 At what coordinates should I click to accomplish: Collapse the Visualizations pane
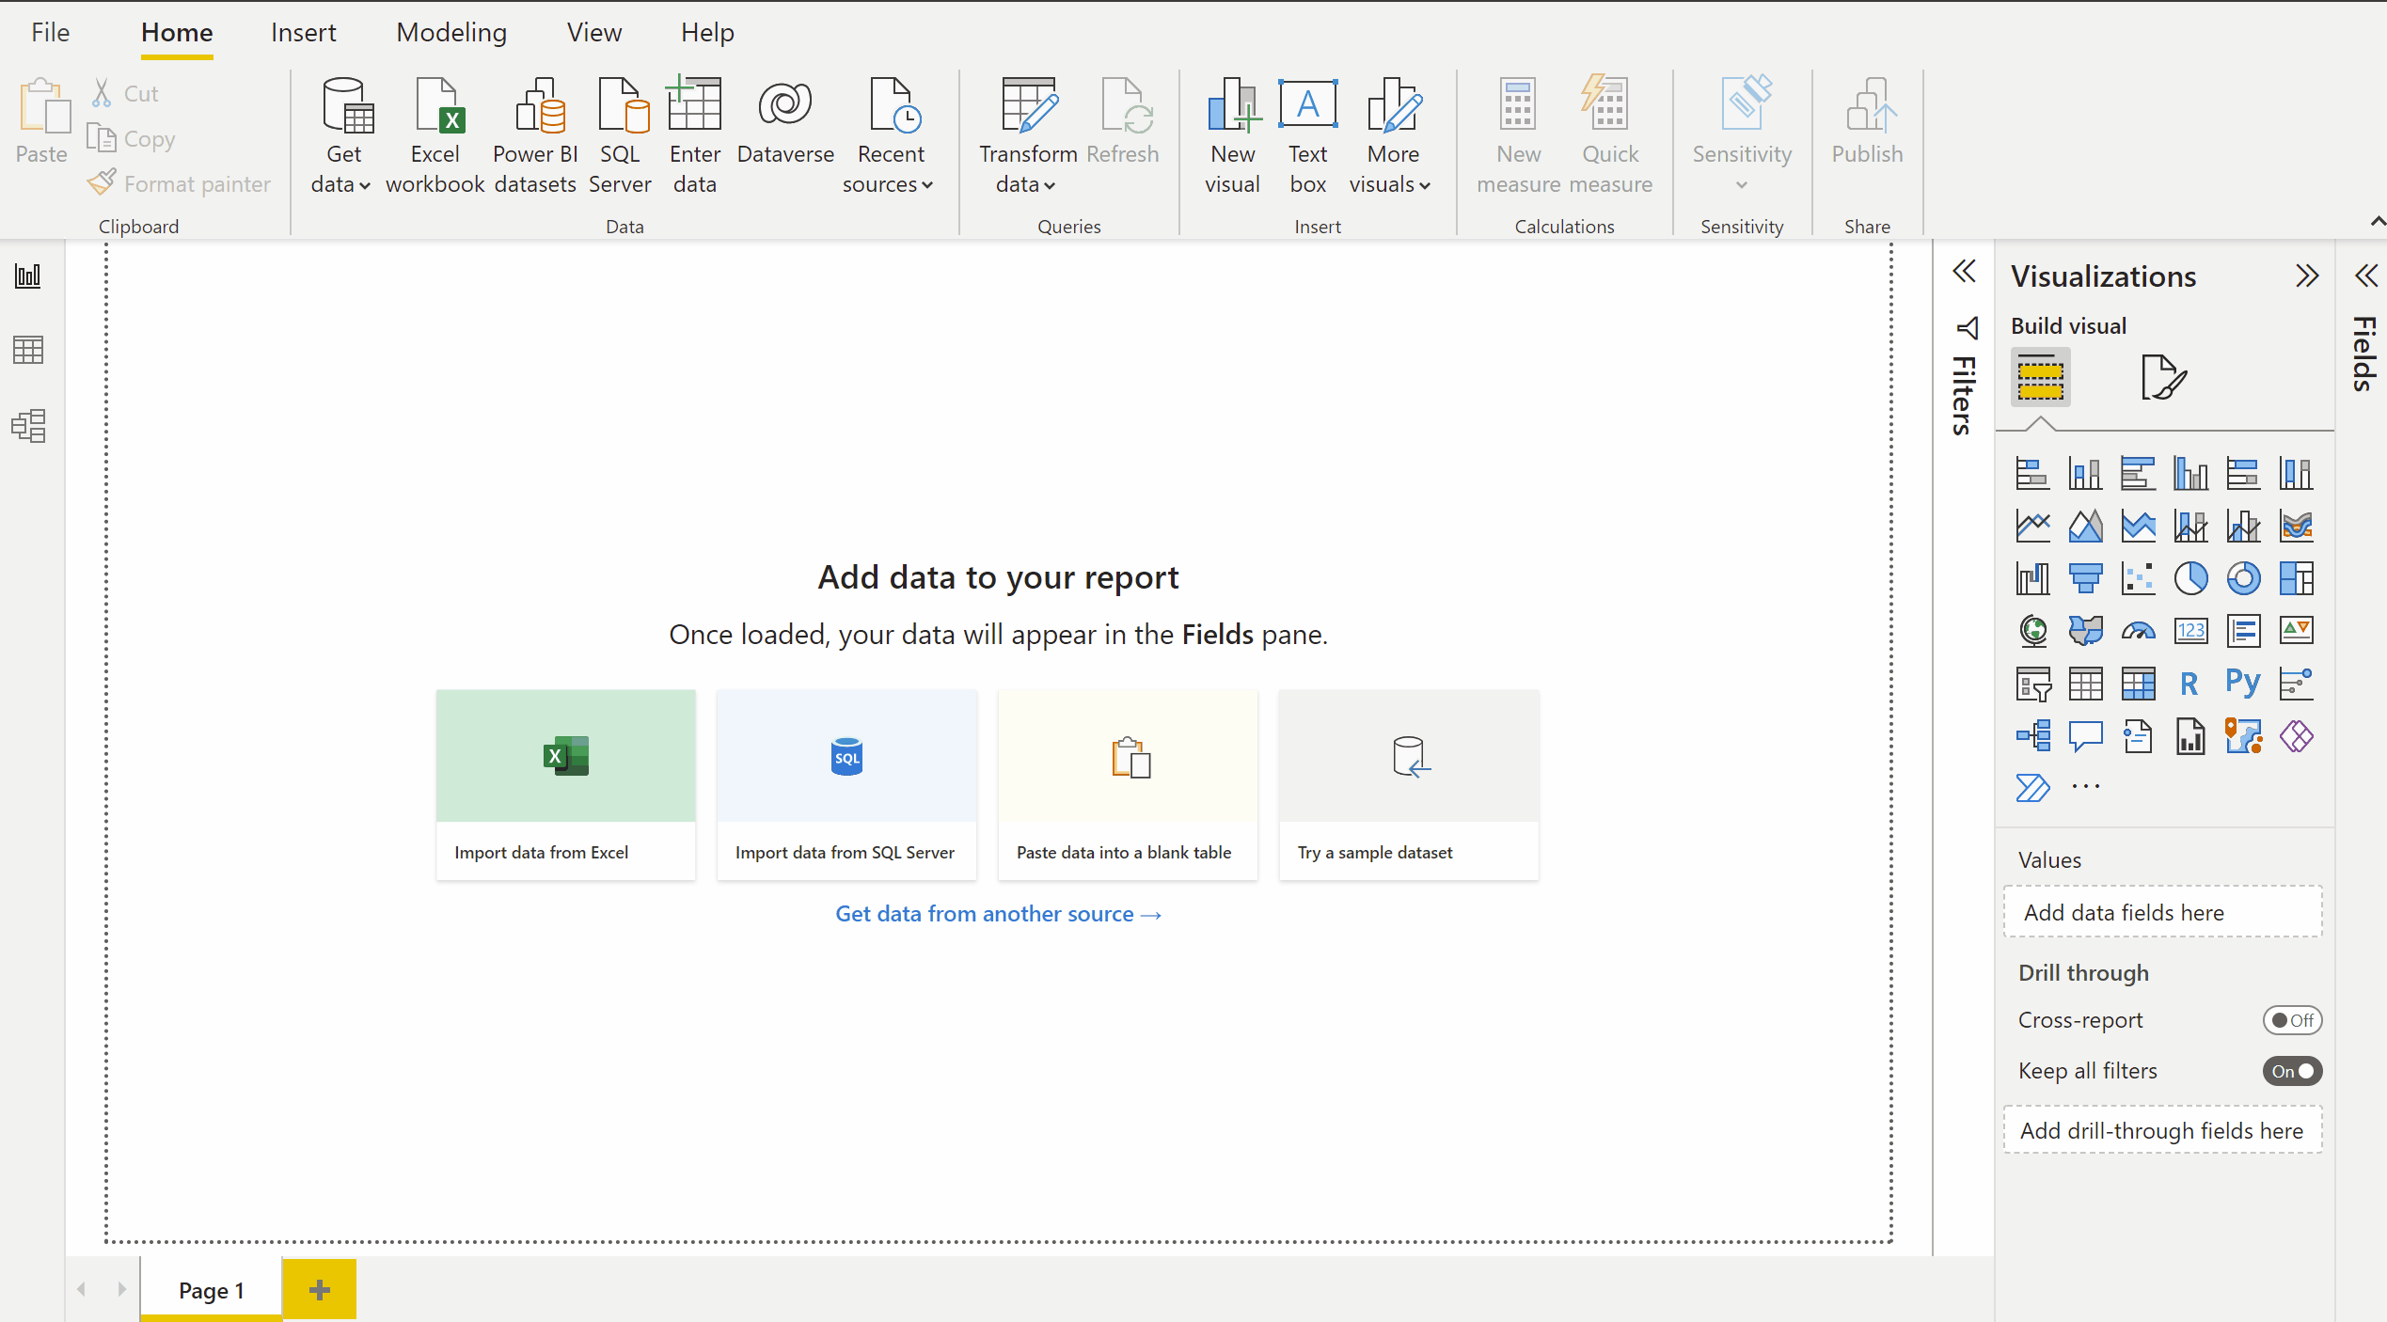(x=2307, y=275)
